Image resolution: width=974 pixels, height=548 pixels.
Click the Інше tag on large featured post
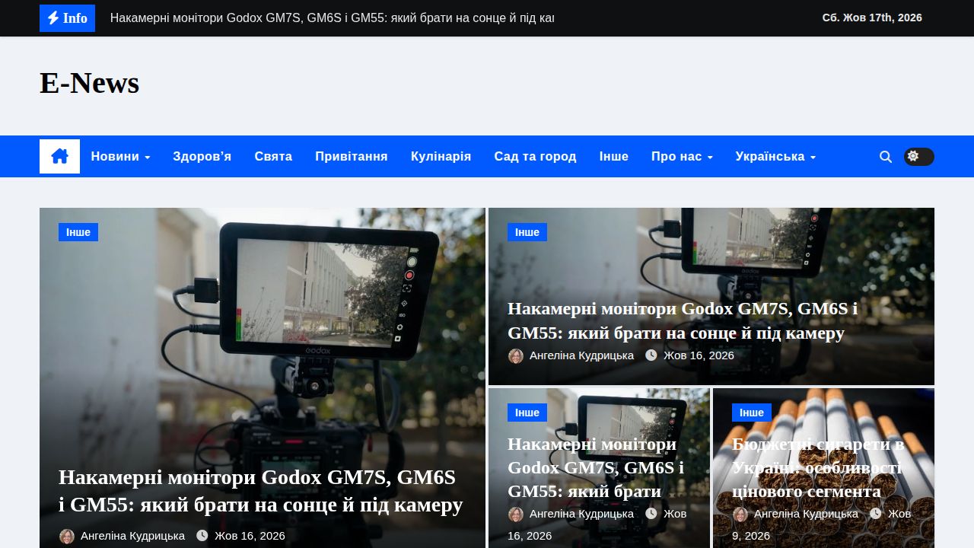click(x=78, y=232)
